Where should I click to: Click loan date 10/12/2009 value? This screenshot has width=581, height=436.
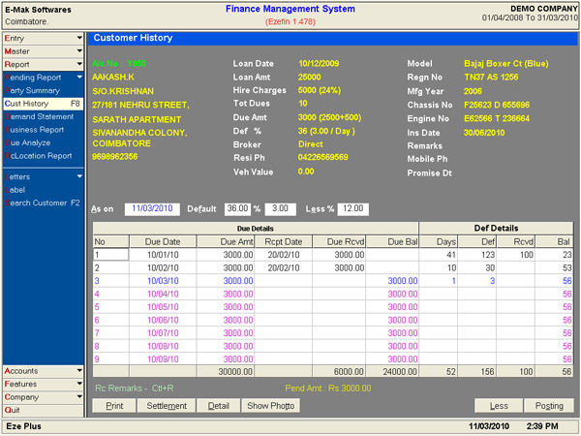pos(319,63)
